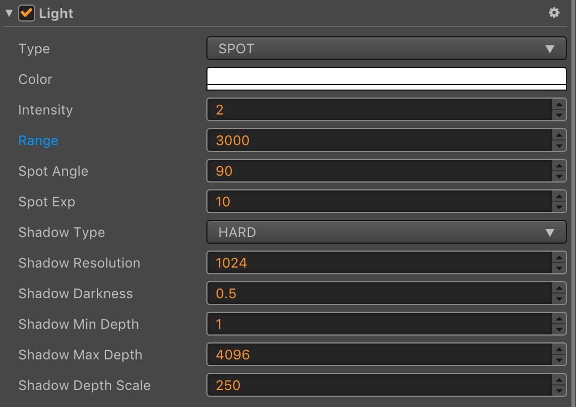Increase Range with the up arrow

(559, 135)
